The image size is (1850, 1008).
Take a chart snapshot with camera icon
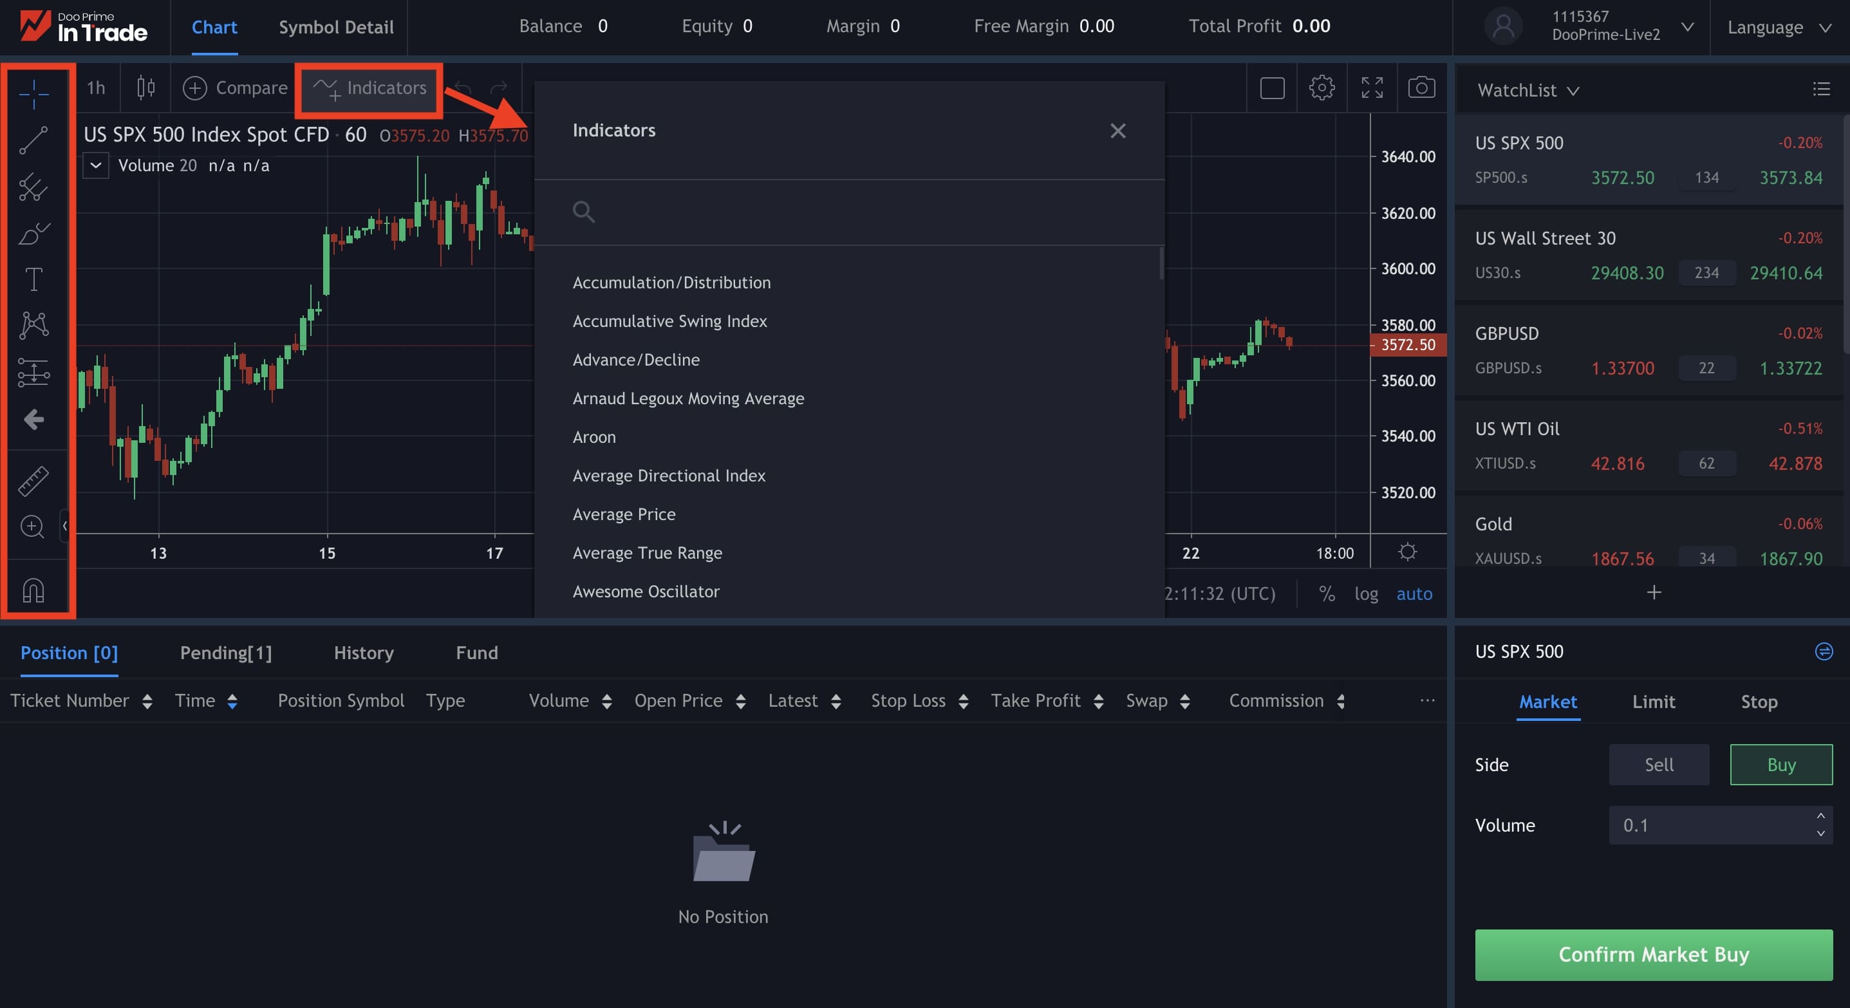1421,88
